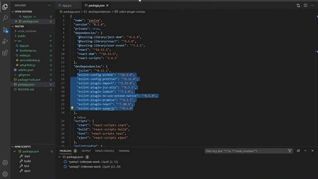Collapse package.json under NPM Scripts
The height and width of the screenshot is (179, 318).
pos(14,151)
